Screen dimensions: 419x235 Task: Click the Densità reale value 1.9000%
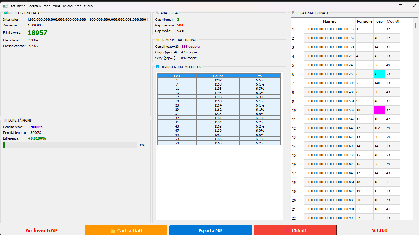tap(35, 127)
